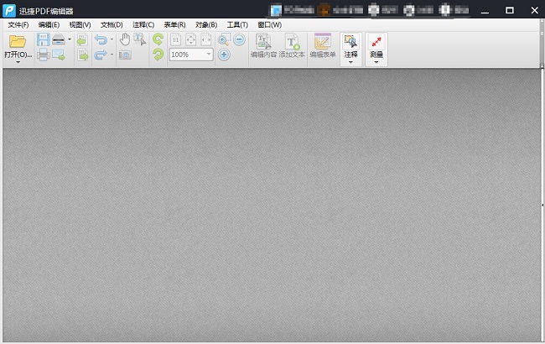Open the 窗口(W) menu
Image resolution: width=545 pixels, height=344 pixels.
click(270, 25)
